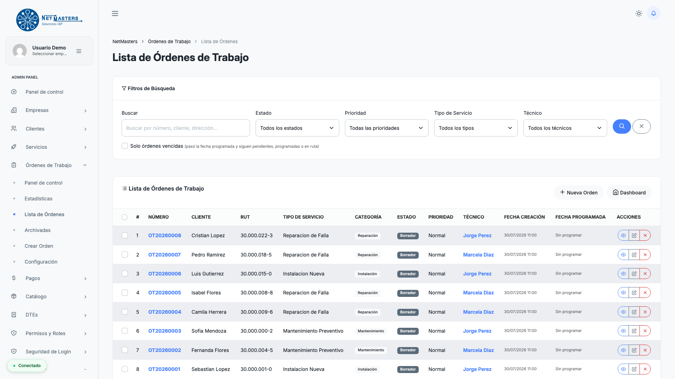This screenshot has width=675, height=379.
Task: Edit order OT20260003 with pencil icon
Action: point(634,331)
